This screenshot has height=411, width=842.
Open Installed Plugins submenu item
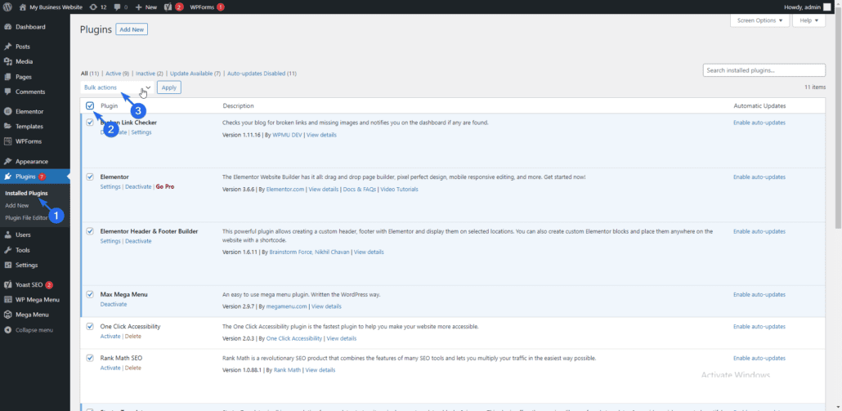coord(26,193)
